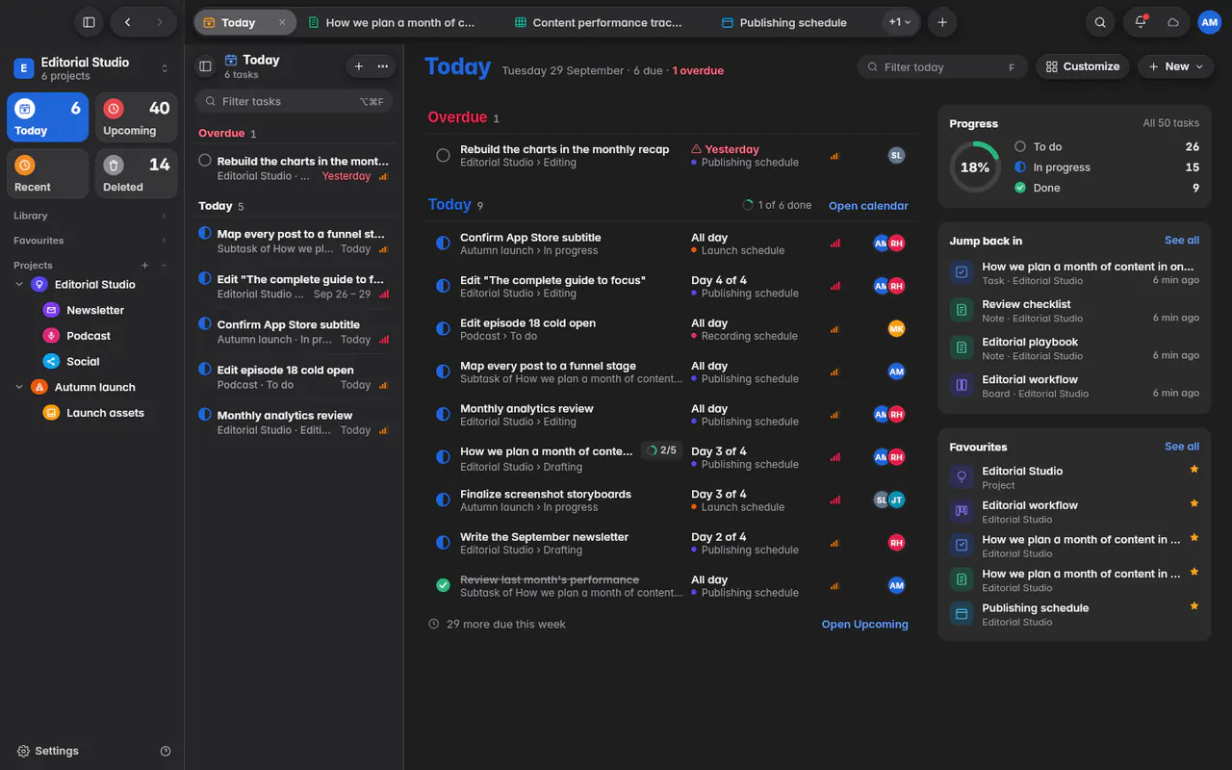Expand the Favourites sidebar section
The height and width of the screenshot is (770, 1232).
pyautogui.click(x=164, y=241)
